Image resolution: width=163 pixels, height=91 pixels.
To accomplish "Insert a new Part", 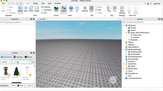I will click(71, 9).
